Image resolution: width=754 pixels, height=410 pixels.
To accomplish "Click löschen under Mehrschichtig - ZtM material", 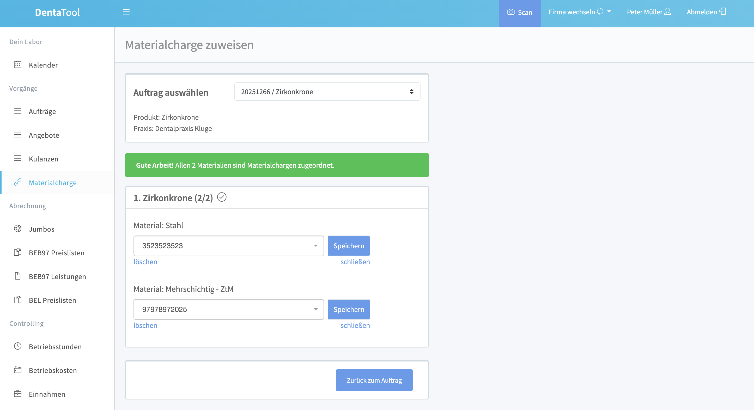I will pyautogui.click(x=145, y=325).
